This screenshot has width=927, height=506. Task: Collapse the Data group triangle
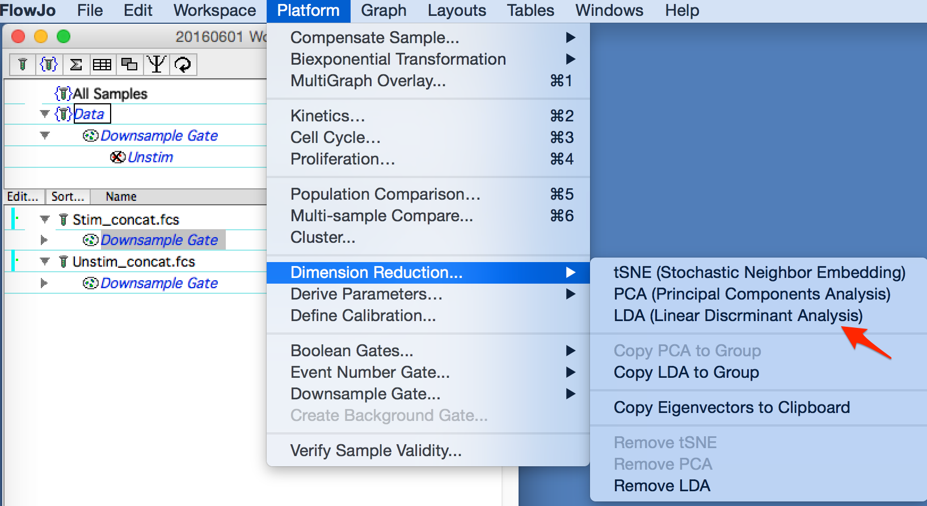[45, 114]
